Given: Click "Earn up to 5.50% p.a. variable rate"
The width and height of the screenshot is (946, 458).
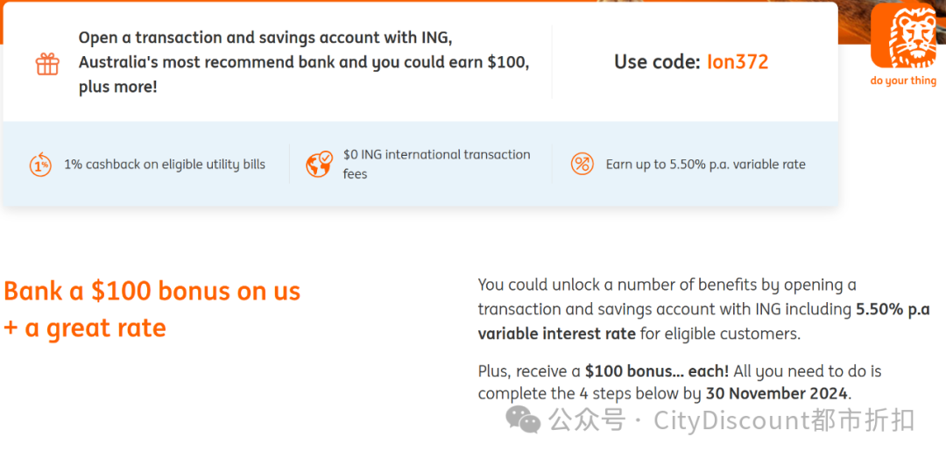Looking at the screenshot, I should 705,164.
